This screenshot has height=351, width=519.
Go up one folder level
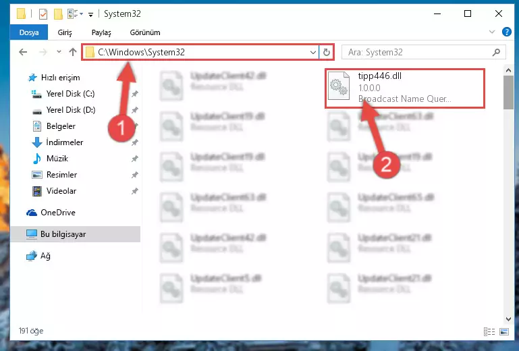(x=73, y=52)
